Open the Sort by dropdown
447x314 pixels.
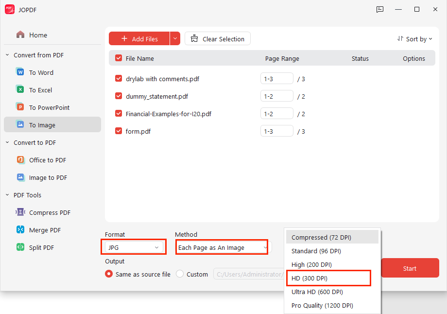(415, 39)
